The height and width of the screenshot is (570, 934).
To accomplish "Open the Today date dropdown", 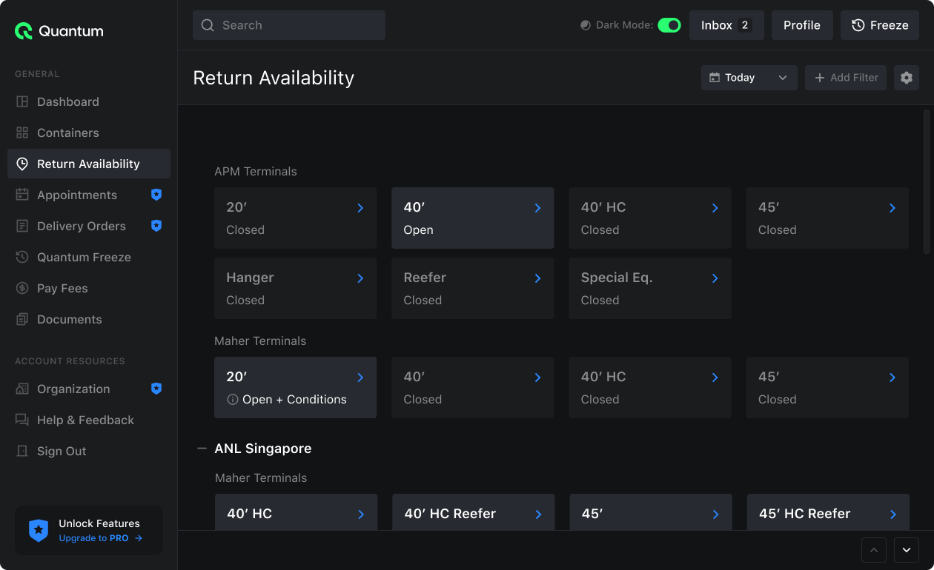I will coord(749,78).
